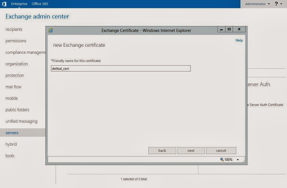This screenshot has height=188, width=287.
Task: Maximize the Exchange Certificate window
Action: click(x=229, y=29)
